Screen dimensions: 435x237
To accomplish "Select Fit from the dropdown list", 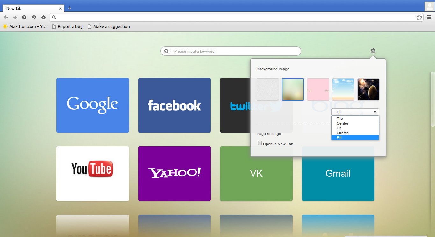I will pos(355,128).
